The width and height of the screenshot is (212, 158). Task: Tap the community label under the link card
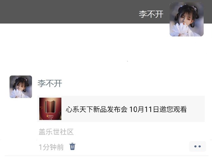pyautogui.click(x=56, y=132)
